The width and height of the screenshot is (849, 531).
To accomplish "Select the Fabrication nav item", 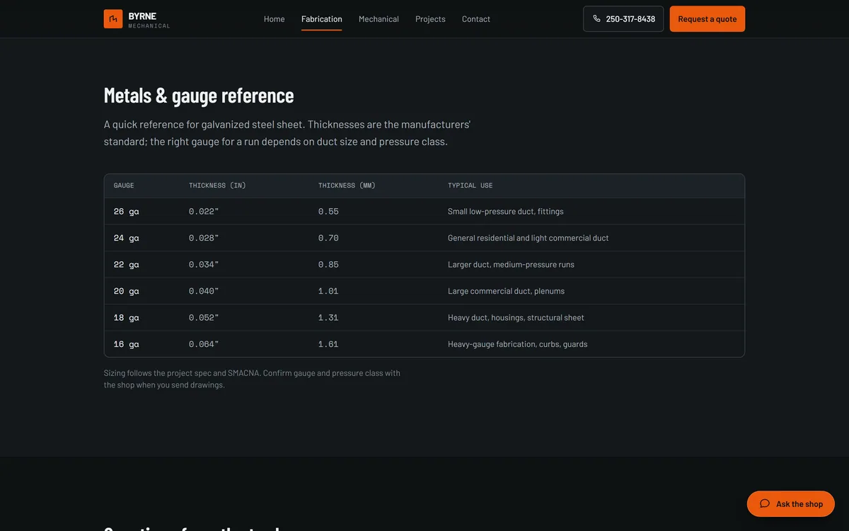I will coord(322,19).
